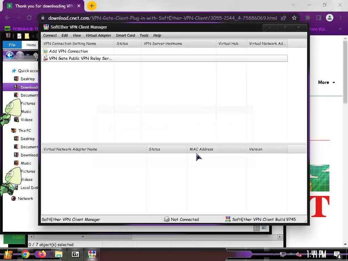This screenshot has height=261, width=348.
Task: Open a new Chrome tab
Action: click(92, 6)
